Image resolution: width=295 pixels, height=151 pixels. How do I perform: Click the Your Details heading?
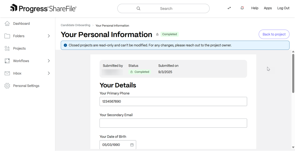tap(118, 85)
